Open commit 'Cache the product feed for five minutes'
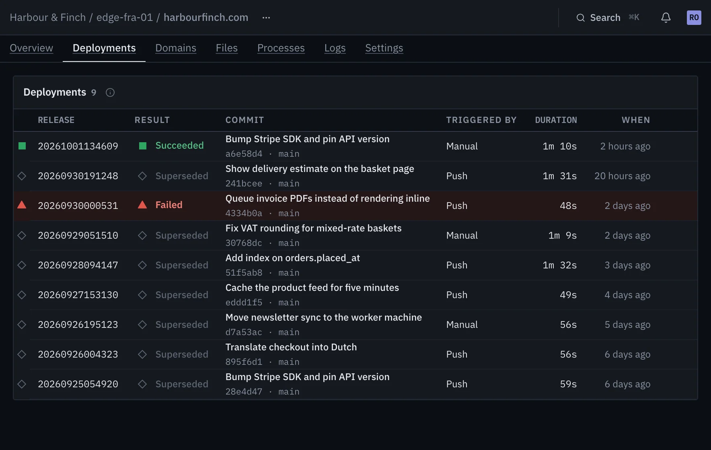The width and height of the screenshot is (711, 450). pos(312,288)
